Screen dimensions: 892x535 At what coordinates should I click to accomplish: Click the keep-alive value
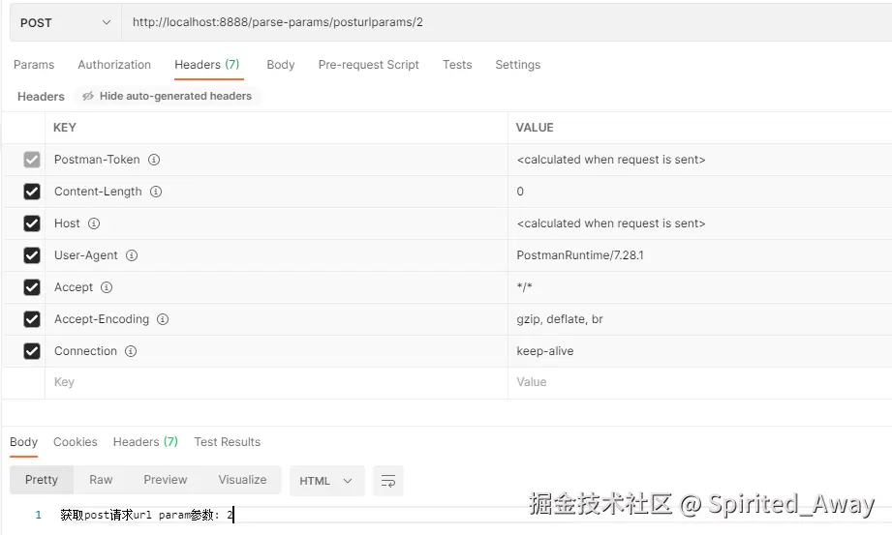(545, 351)
